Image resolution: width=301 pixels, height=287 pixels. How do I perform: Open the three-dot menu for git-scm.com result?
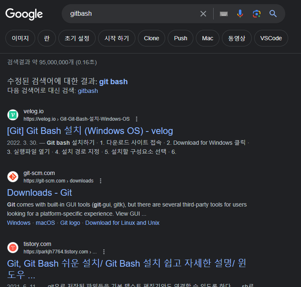point(101,181)
